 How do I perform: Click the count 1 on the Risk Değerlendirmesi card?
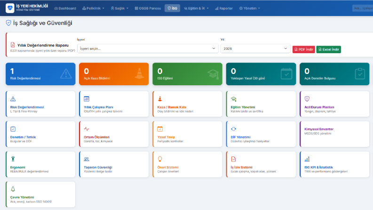pos(12,71)
